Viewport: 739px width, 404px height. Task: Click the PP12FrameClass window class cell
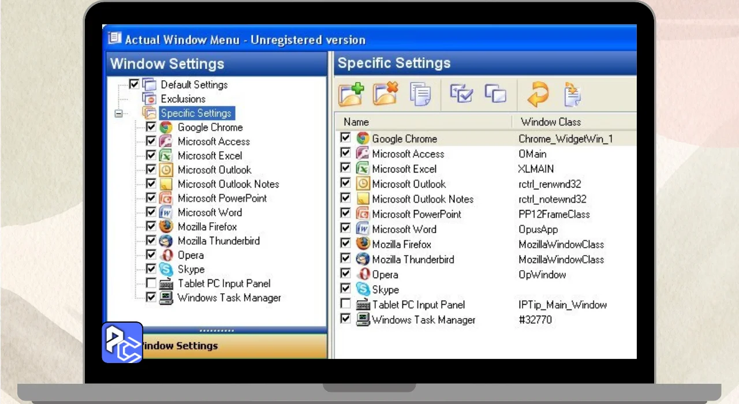point(554,214)
